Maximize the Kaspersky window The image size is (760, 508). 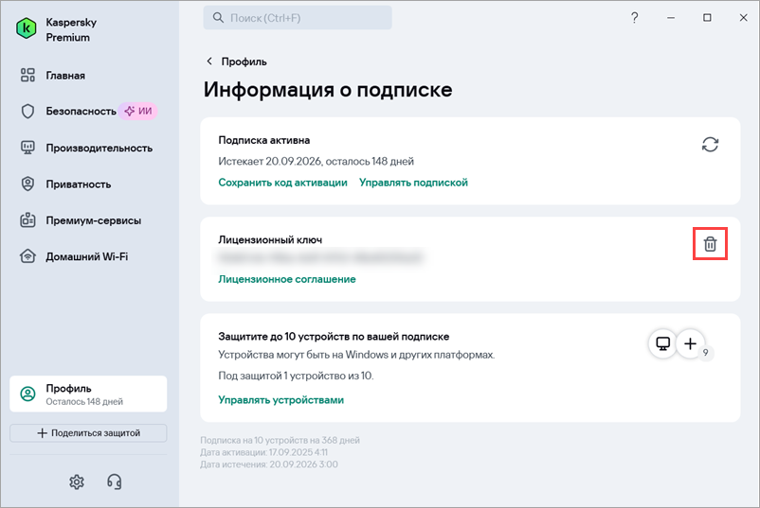707,18
